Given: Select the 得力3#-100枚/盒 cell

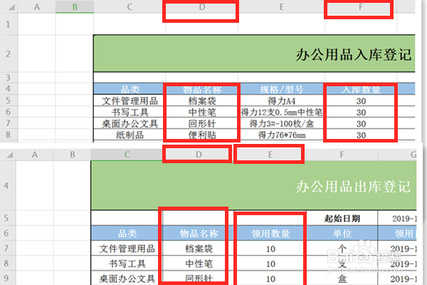Looking at the screenshot, I should pos(281,123).
